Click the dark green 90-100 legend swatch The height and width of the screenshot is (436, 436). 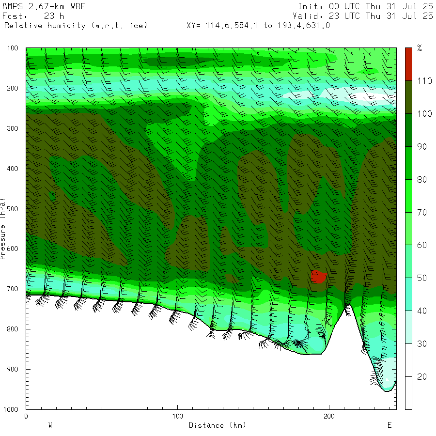(x=408, y=130)
